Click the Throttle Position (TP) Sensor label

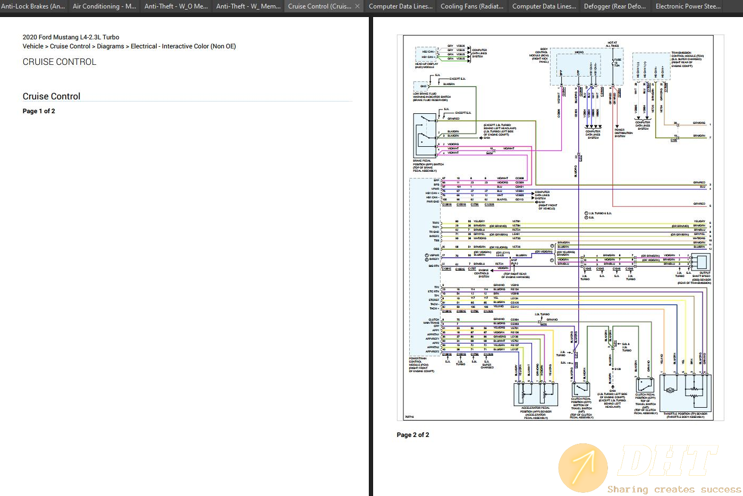pos(685,415)
